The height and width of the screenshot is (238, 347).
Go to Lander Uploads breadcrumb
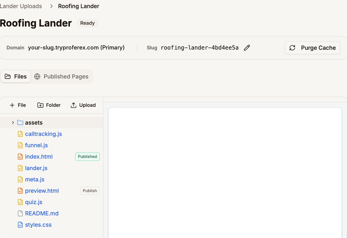pos(21,6)
